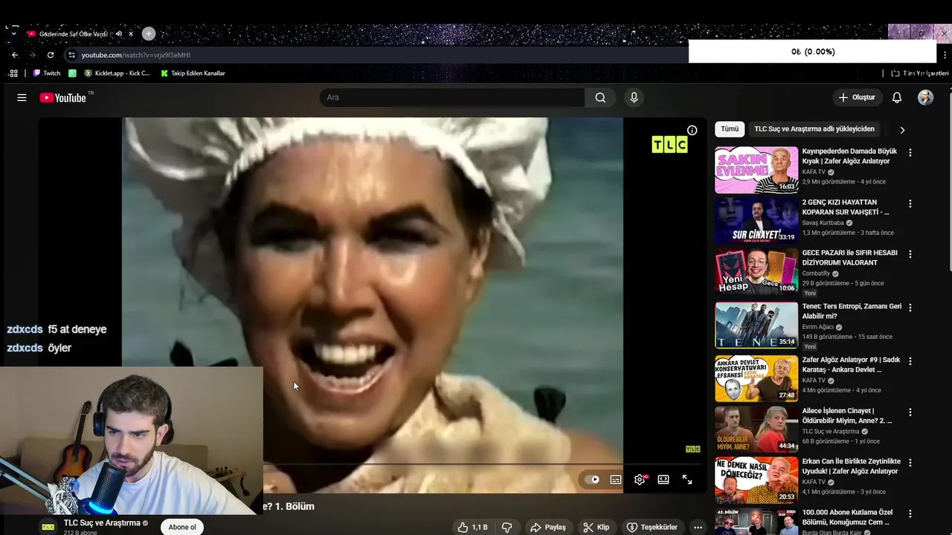952x535 pixels.
Task: Open TLC channel avatar below video
Action: coord(48,527)
